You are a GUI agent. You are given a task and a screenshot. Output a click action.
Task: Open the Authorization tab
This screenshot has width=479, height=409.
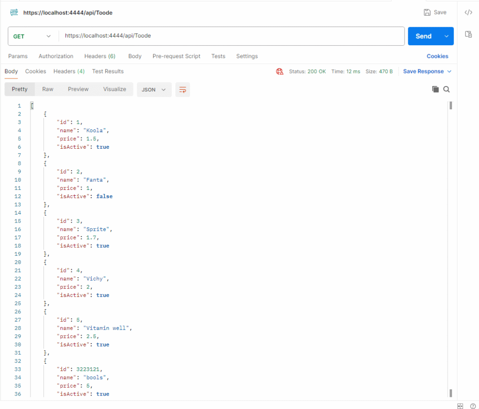56,56
